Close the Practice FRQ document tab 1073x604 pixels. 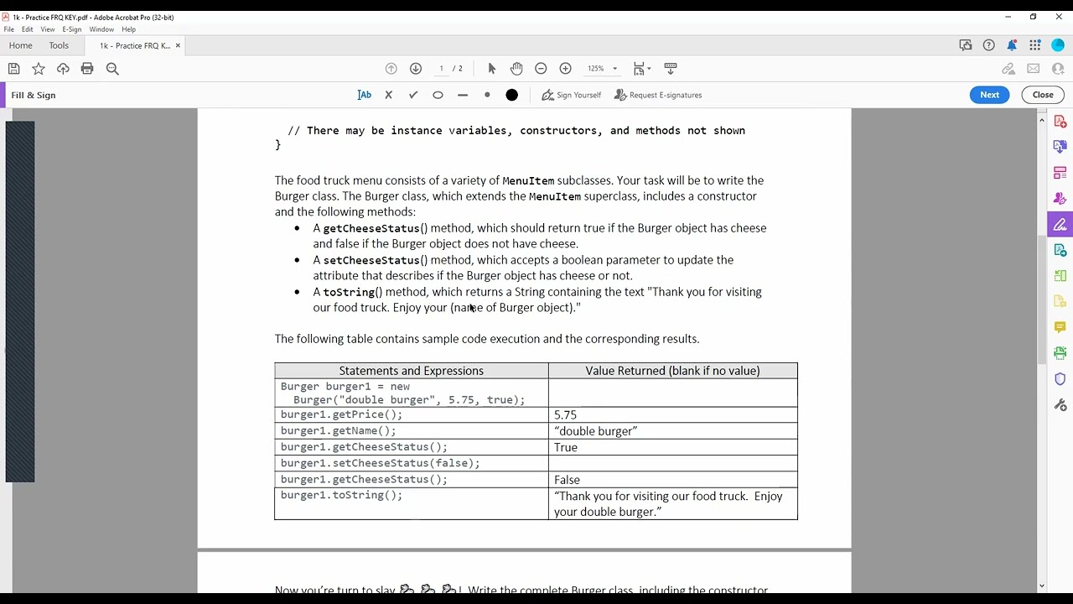pos(178,45)
